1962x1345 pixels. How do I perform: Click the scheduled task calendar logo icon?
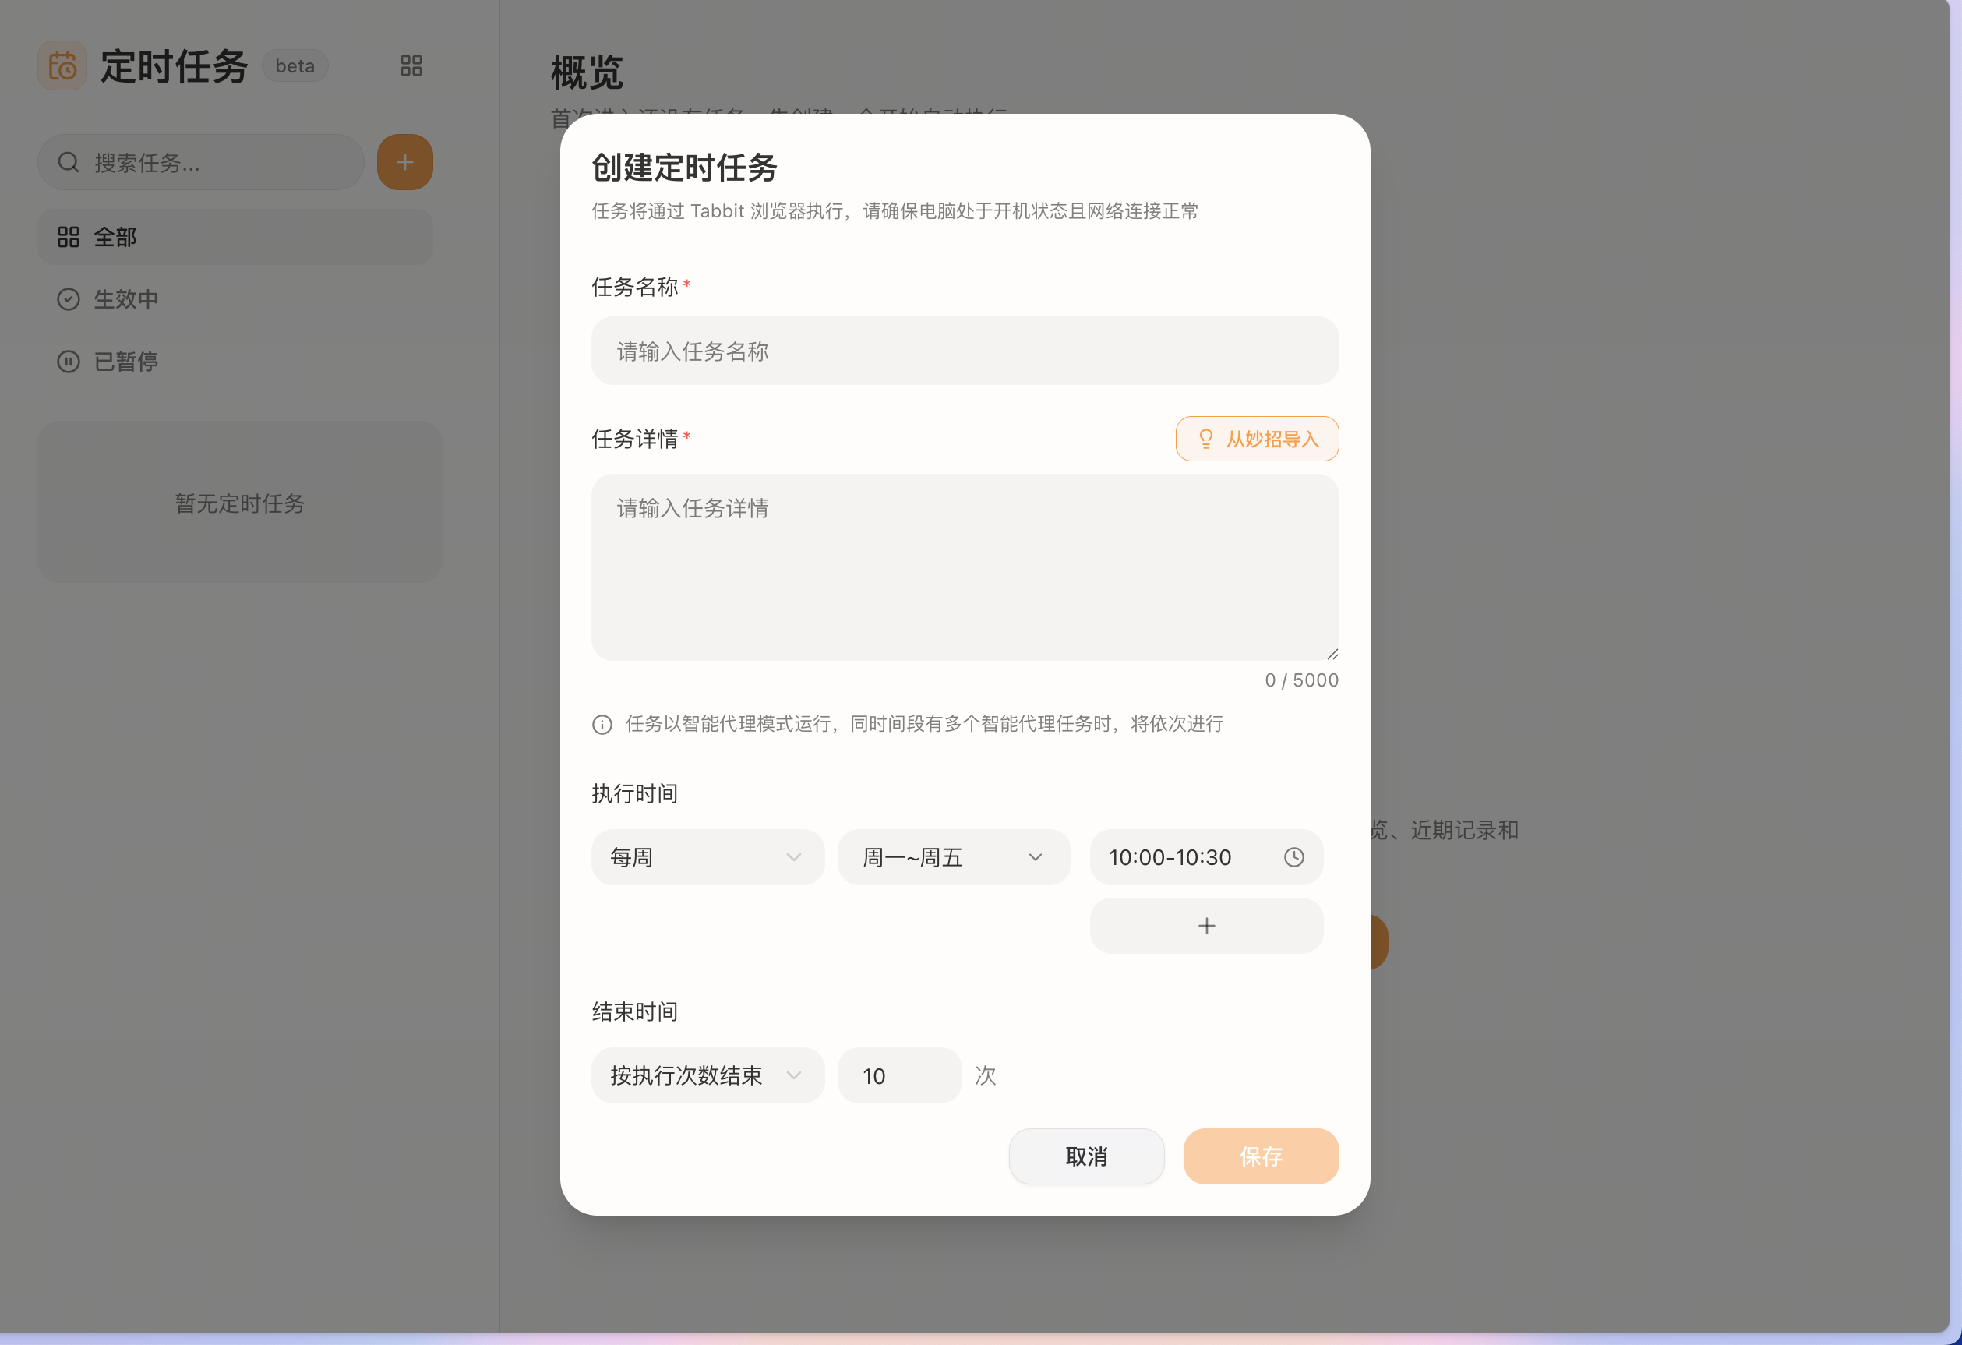tap(62, 66)
